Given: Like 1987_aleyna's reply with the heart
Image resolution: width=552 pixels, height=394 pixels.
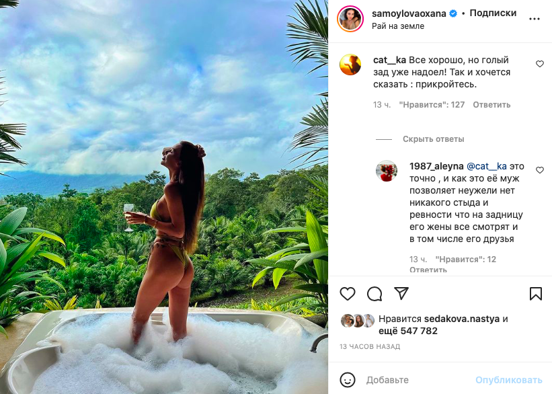Looking at the screenshot, I should coord(539,170).
